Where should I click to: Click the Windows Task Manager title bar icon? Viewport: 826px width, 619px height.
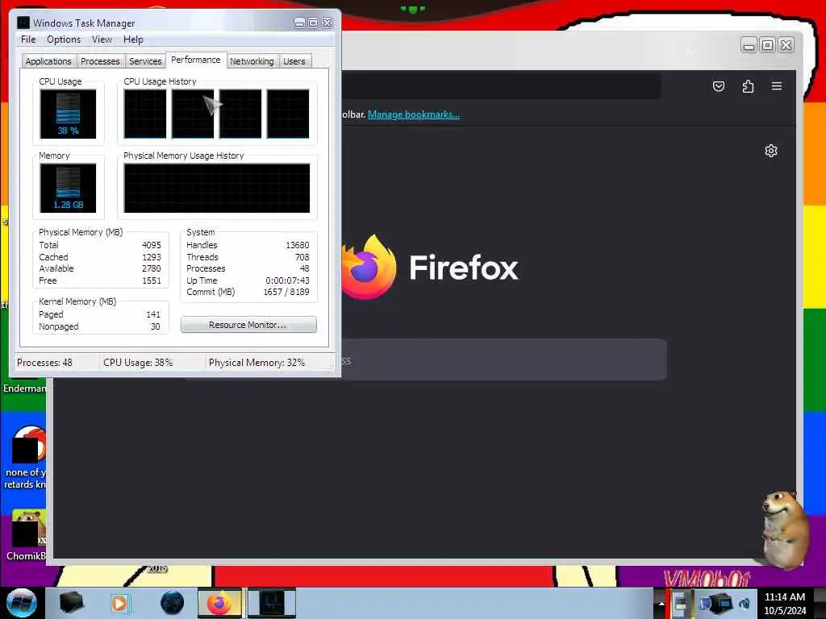23,23
